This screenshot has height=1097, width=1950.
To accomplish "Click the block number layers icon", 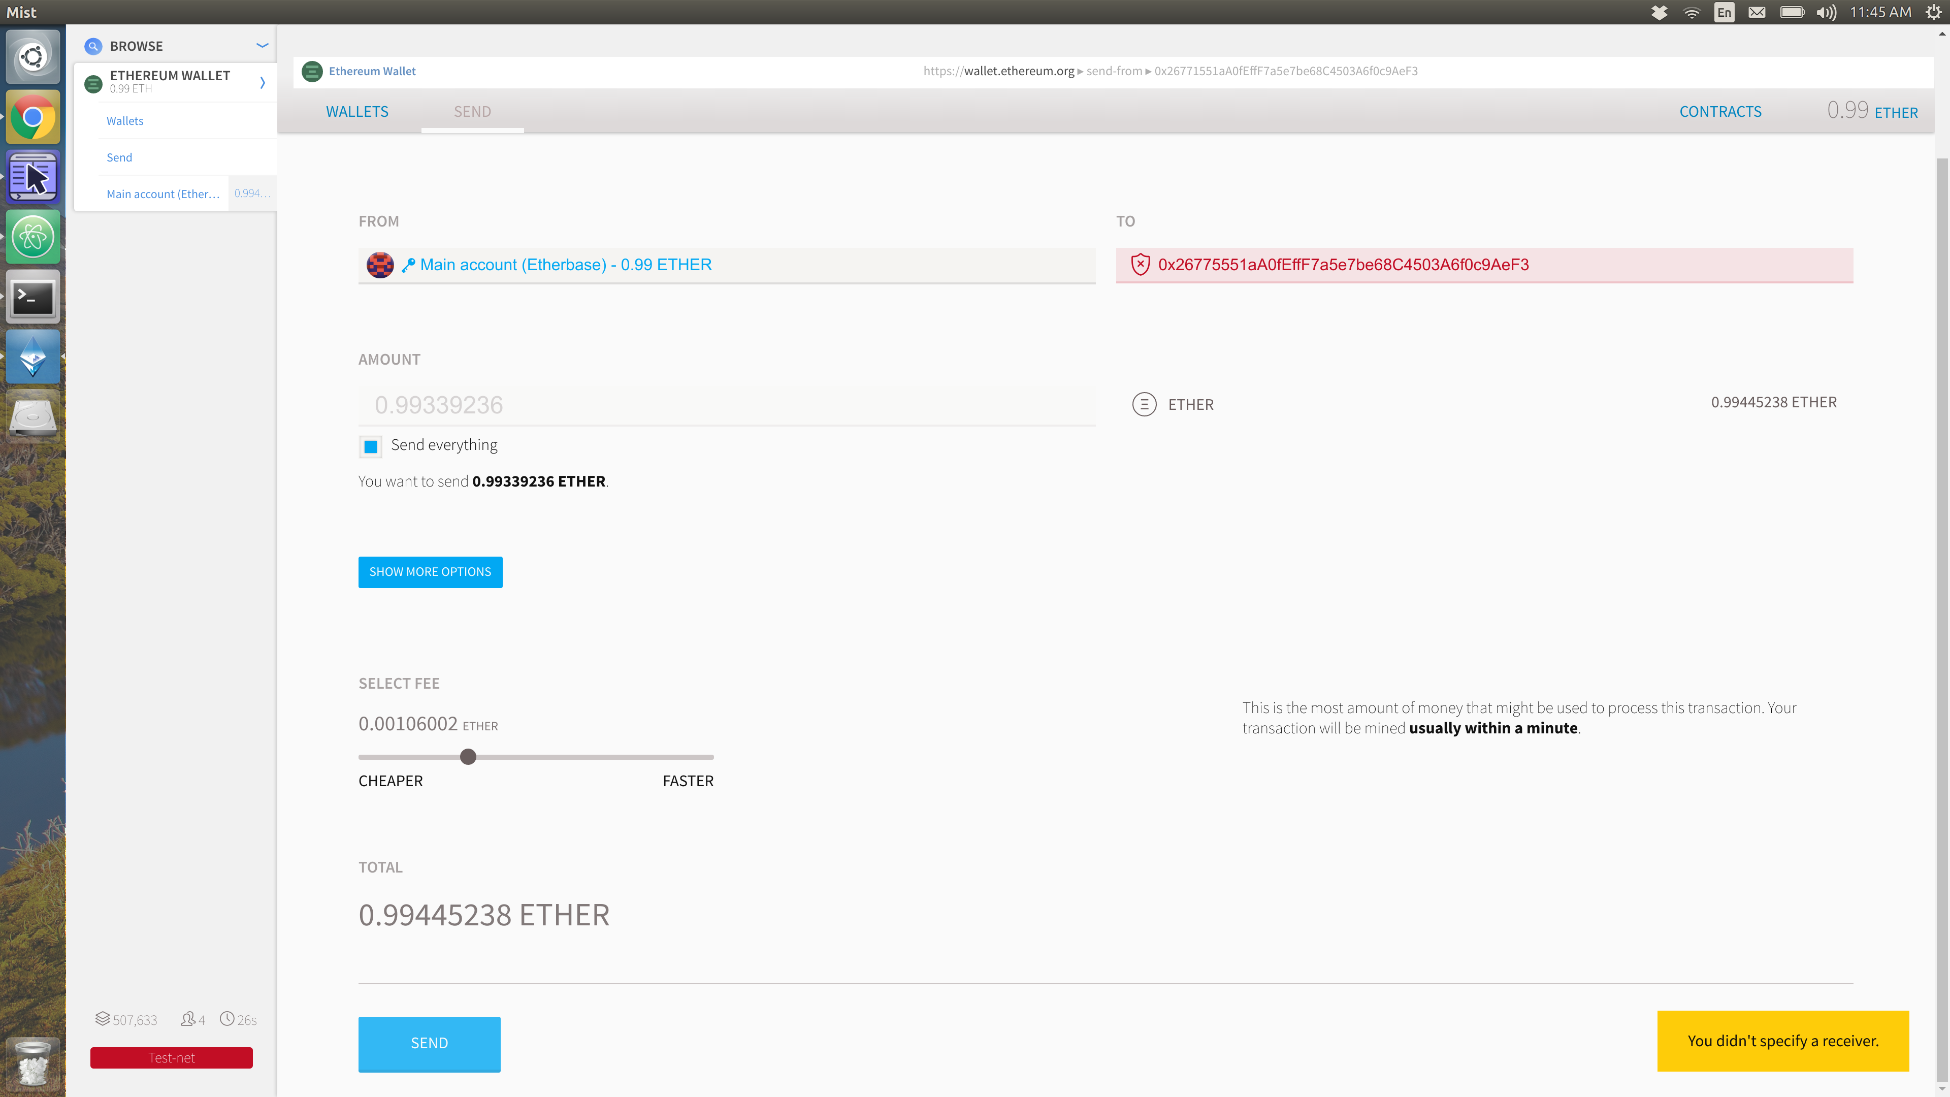I will coord(102,1019).
